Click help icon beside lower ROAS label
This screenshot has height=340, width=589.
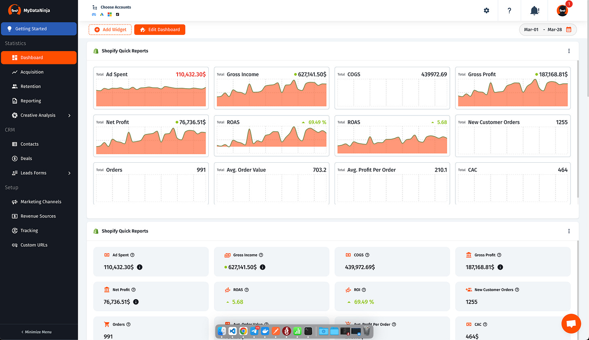247,290
